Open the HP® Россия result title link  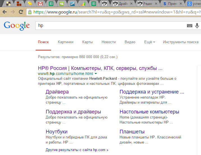coord(100,68)
